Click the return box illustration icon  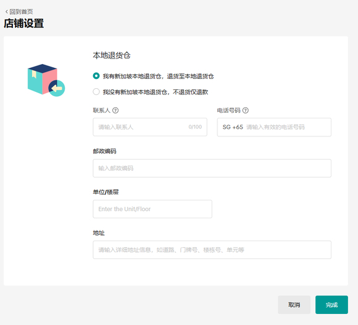46,80
